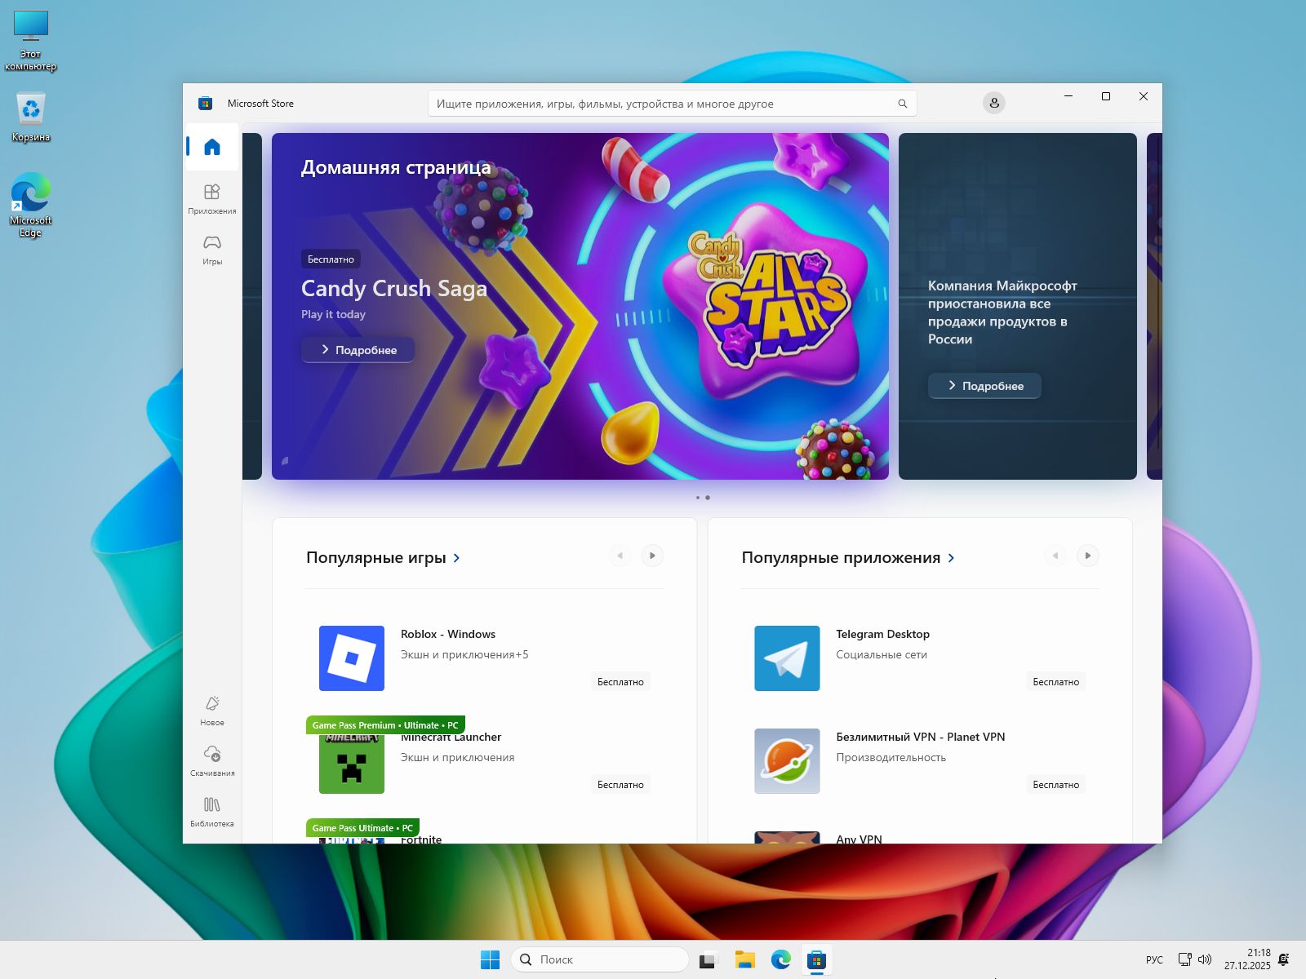Expand Популярные приложения section via chevron
Screen dimensions: 1306x979
[x=951, y=558]
